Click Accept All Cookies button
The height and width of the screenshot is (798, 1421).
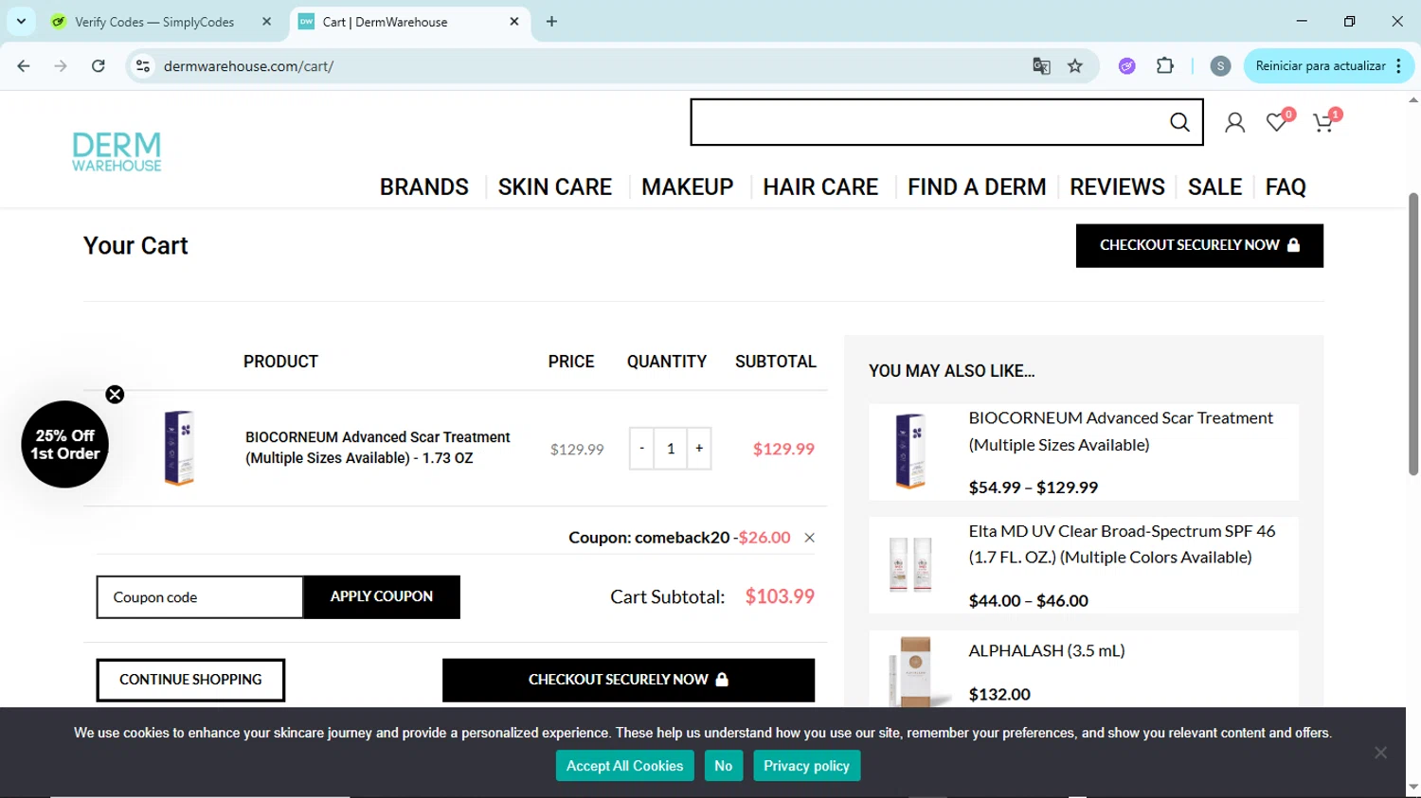(x=625, y=766)
